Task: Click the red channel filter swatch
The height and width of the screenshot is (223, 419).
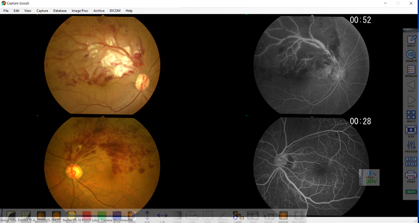Action: point(87,216)
